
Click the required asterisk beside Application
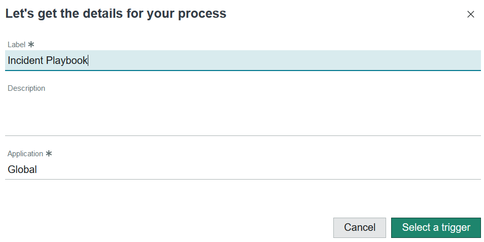[x=49, y=153]
